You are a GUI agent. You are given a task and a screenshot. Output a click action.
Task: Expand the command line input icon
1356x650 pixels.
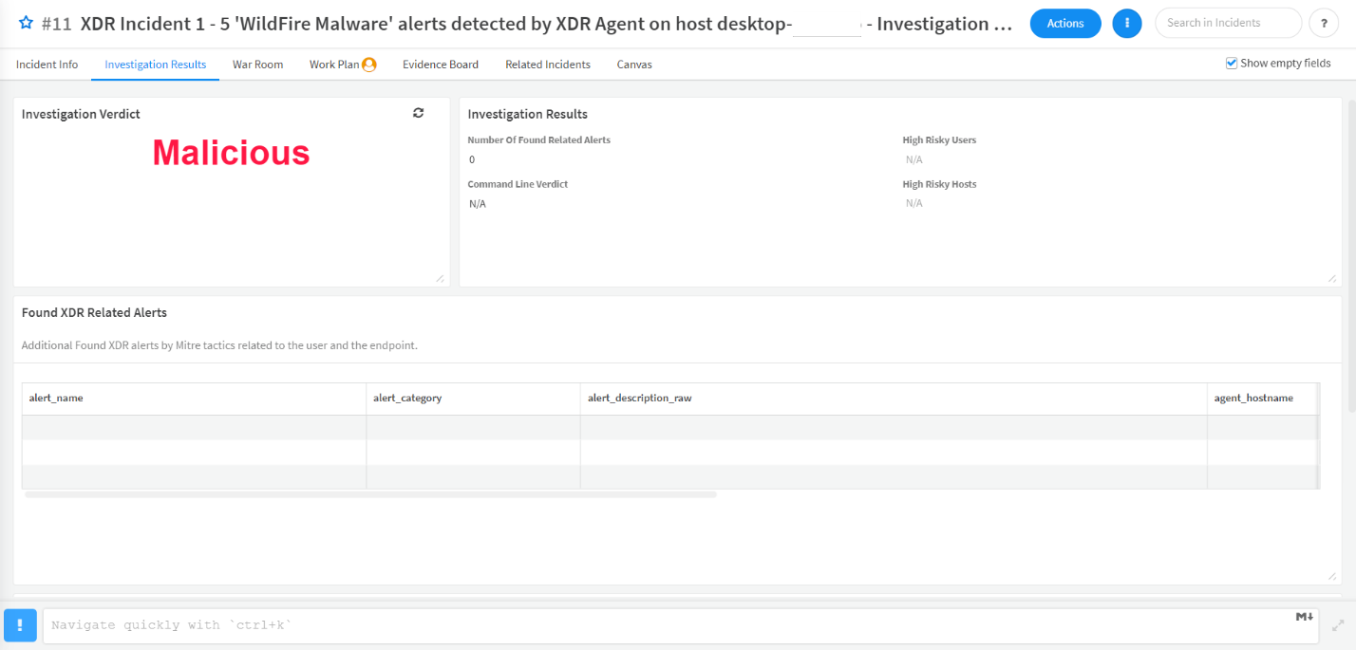pyautogui.click(x=1338, y=625)
